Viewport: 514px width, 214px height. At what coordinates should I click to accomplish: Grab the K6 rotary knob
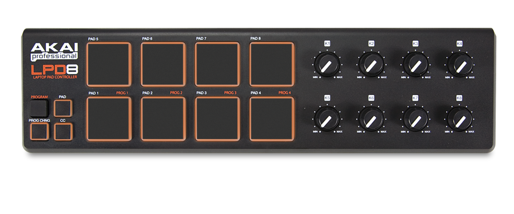pyautogui.click(x=371, y=119)
